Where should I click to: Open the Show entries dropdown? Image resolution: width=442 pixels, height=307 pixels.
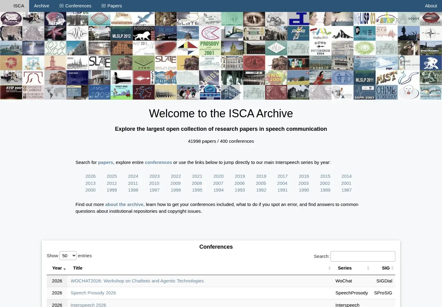click(68, 256)
